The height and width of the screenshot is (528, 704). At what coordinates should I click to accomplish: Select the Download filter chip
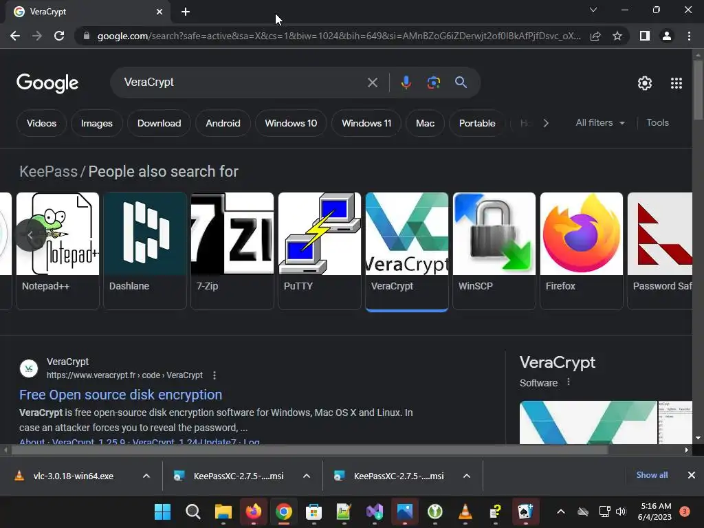point(159,123)
